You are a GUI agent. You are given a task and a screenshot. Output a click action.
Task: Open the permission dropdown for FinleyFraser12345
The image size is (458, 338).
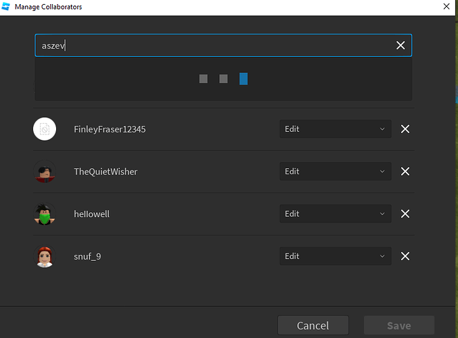(x=336, y=129)
